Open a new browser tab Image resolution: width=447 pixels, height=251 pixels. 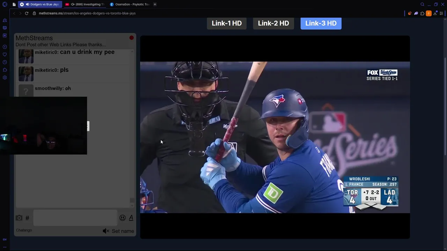[155, 4]
